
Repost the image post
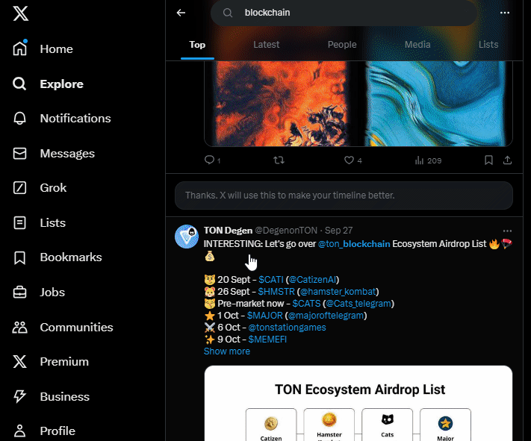[279, 160]
